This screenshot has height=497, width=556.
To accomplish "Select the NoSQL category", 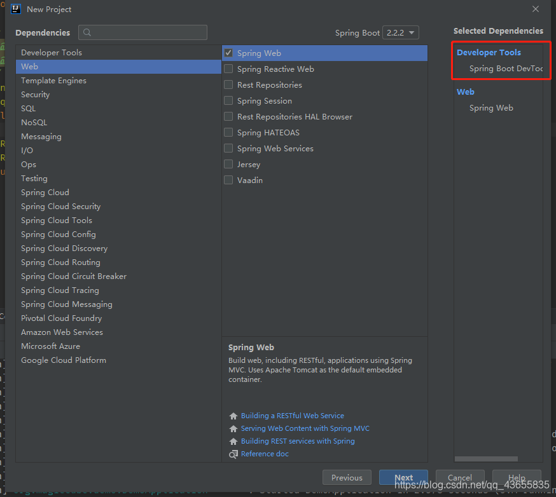I will pyautogui.click(x=118, y=123).
